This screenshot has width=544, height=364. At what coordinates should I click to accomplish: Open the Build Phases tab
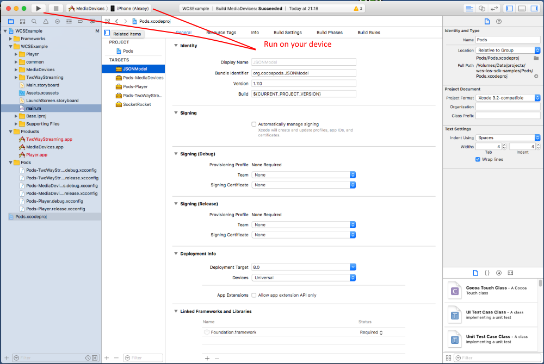coord(330,33)
